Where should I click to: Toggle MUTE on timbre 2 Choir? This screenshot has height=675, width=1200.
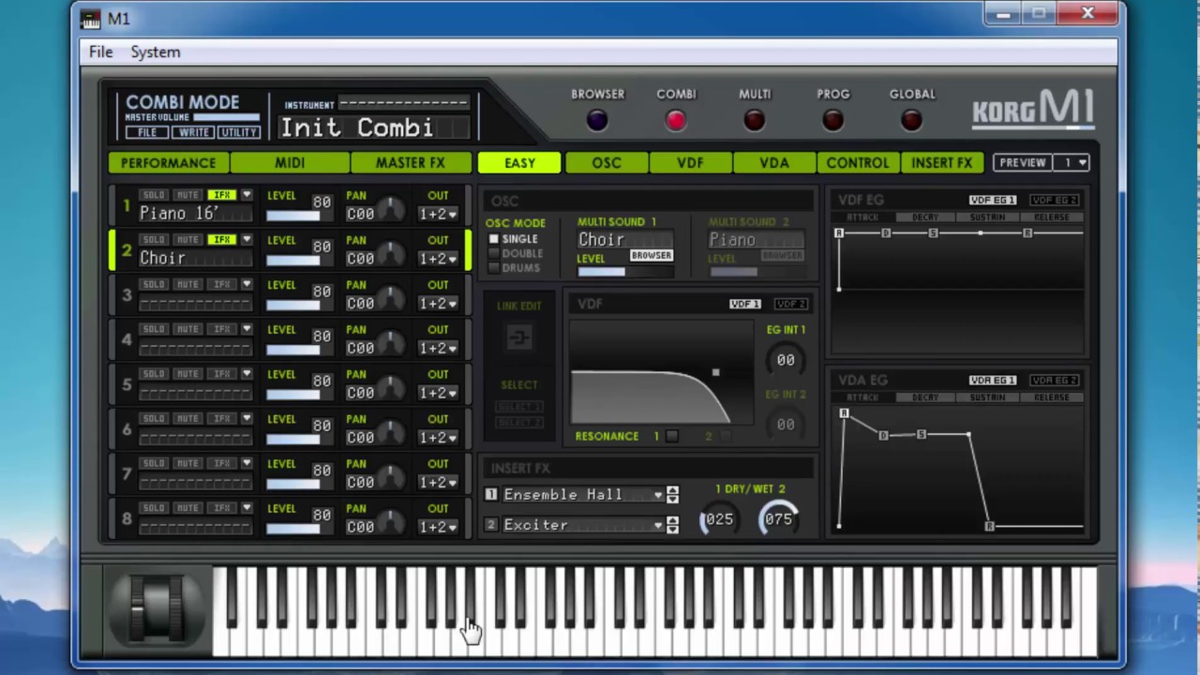187,240
